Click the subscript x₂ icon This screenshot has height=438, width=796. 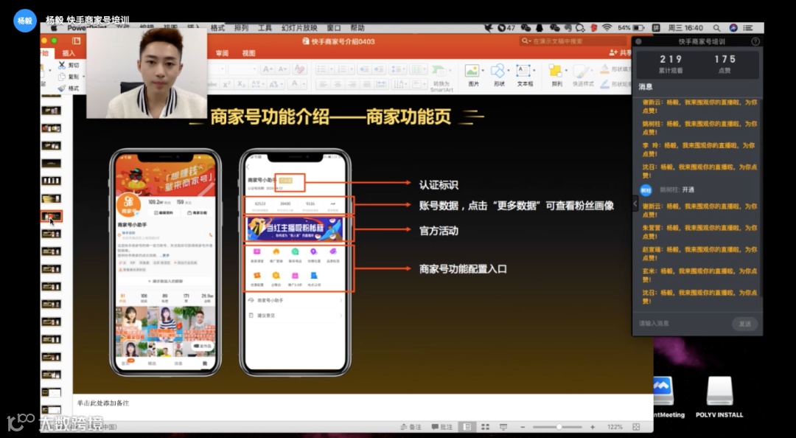click(x=242, y=84)
